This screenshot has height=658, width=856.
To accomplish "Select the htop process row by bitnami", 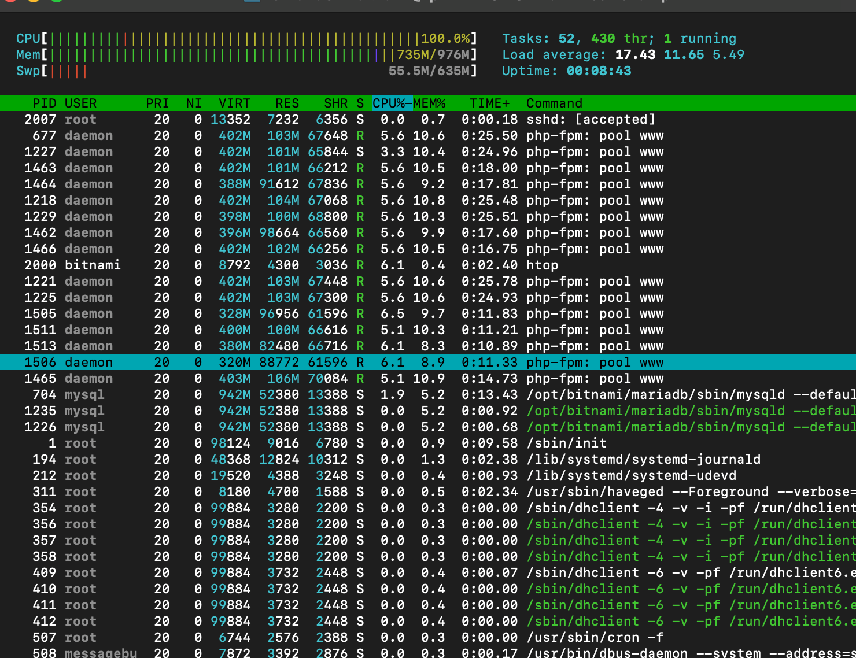I will click(x=428, y=265).
